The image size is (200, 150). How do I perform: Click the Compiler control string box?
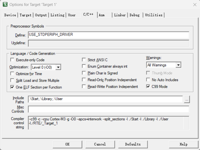point(109,123)
